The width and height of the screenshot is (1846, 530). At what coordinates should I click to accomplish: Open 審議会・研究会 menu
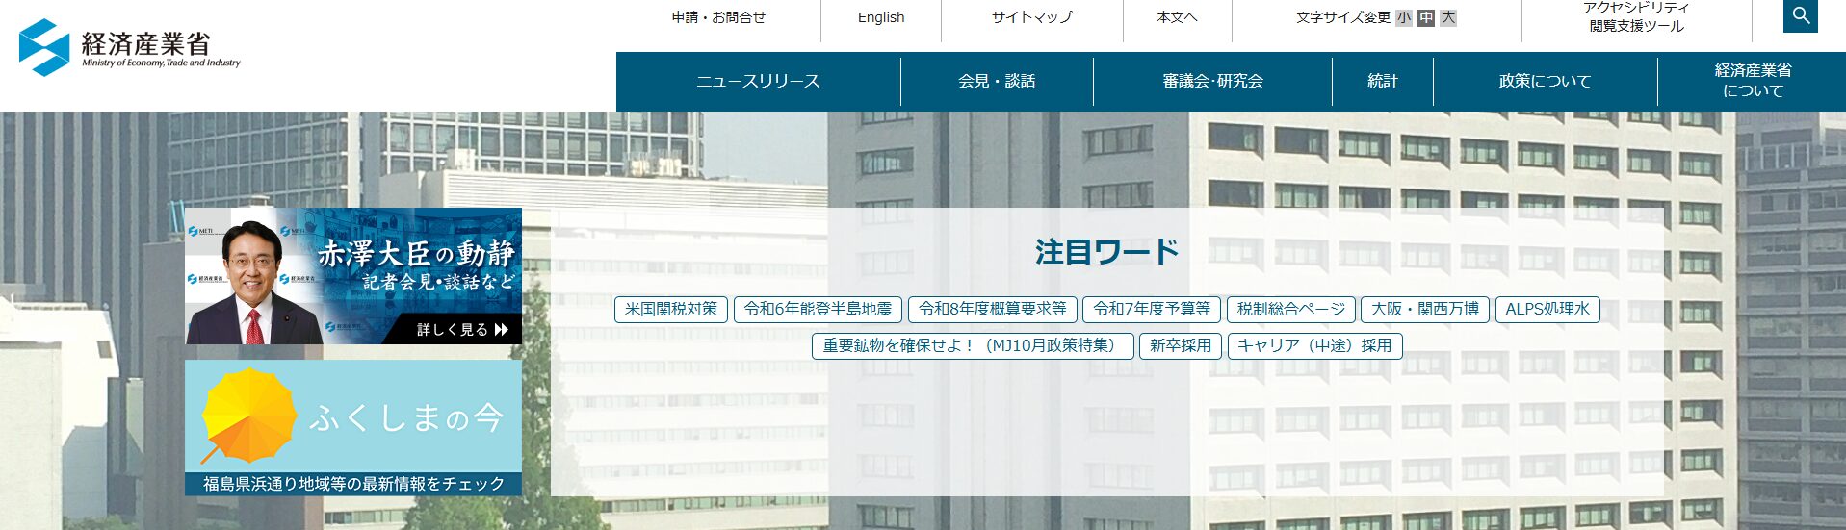[x=1212, y=81]
